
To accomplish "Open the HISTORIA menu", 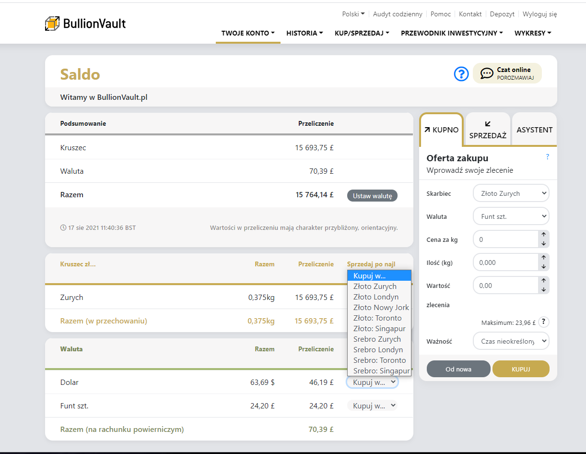I will pos(305,33).
